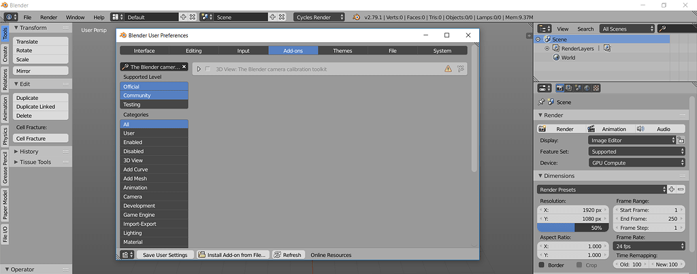Click Save User Settings button
The image size is (697, 274).
(x=165, y=255)
